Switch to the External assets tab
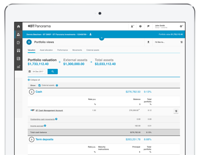Viewport: 199px width, 155px height. (93, 50)
